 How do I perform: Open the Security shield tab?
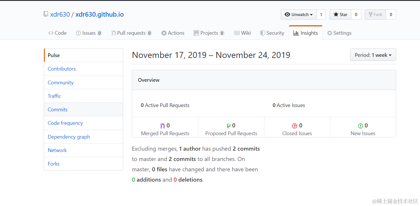click(x=272, y=33)
